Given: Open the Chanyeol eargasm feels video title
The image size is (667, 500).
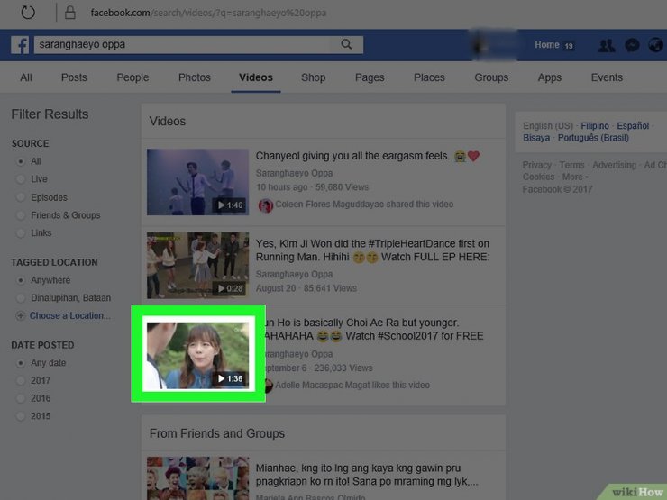Looking at the screenshot, I should (x=368, y=156).
